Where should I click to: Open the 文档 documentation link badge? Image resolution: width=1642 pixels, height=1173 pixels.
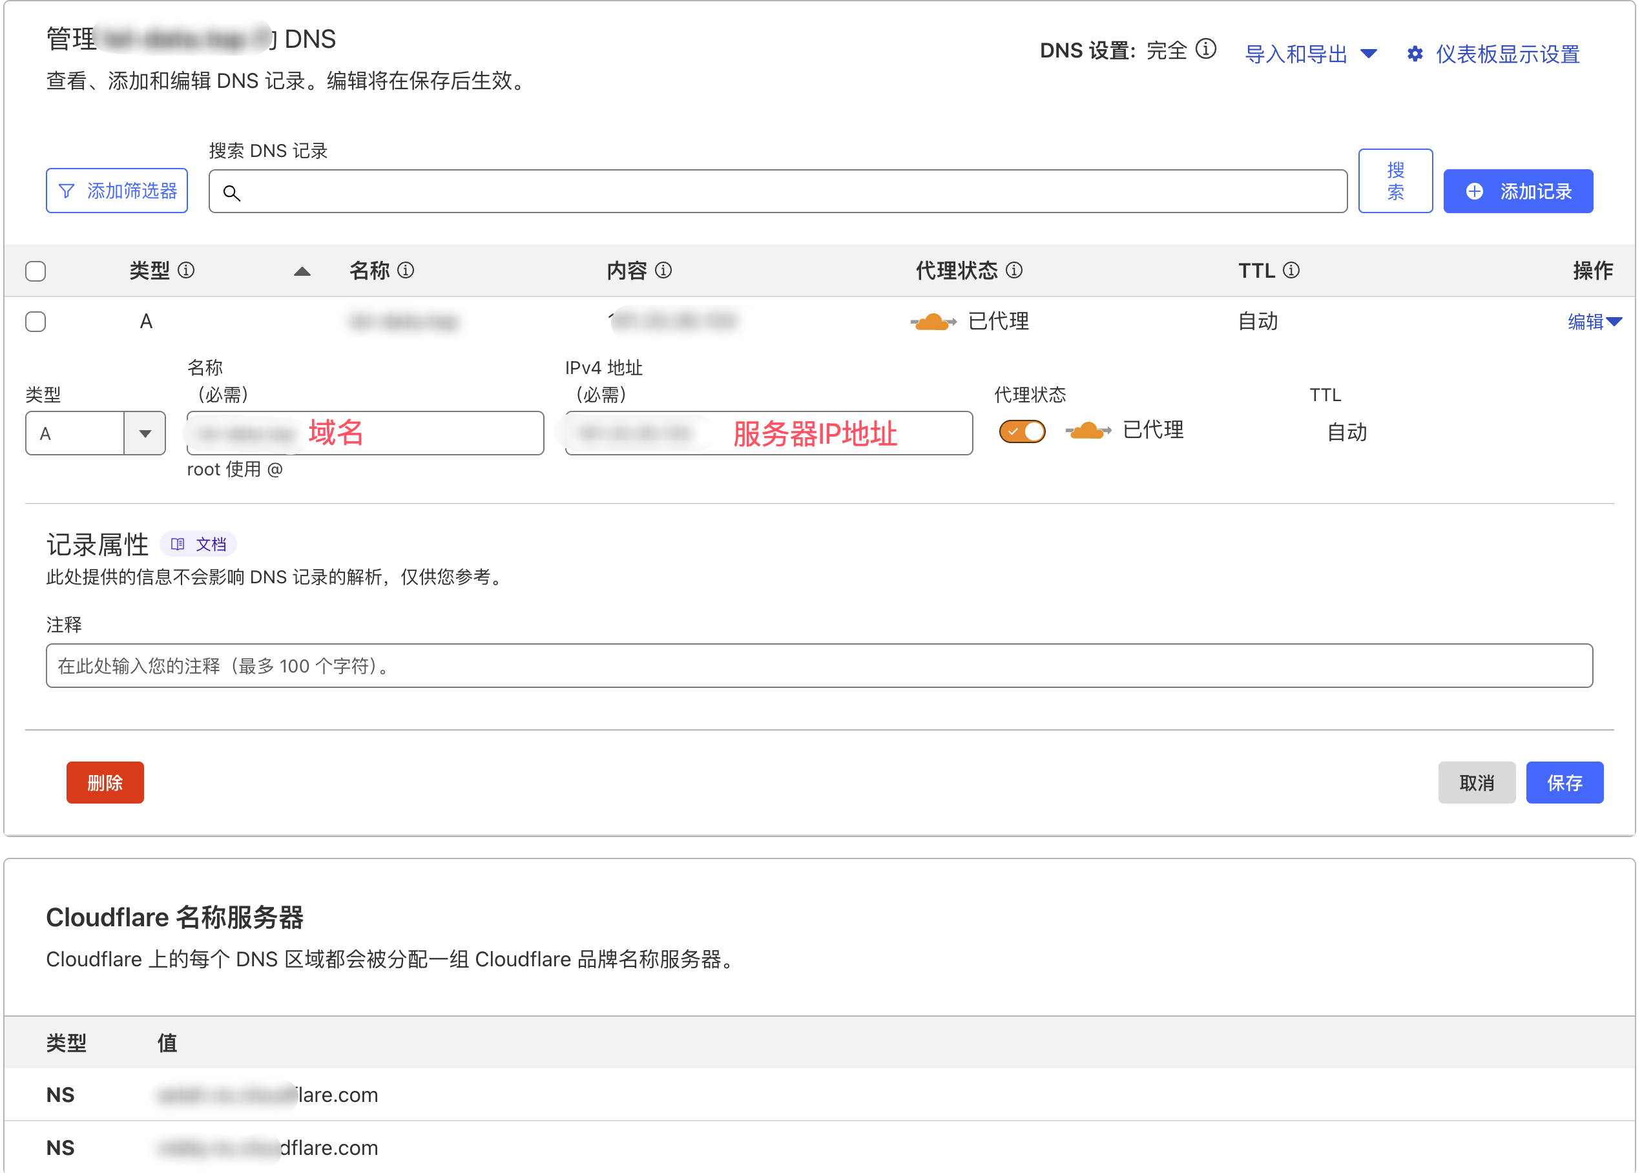click(x=199, y=544)
